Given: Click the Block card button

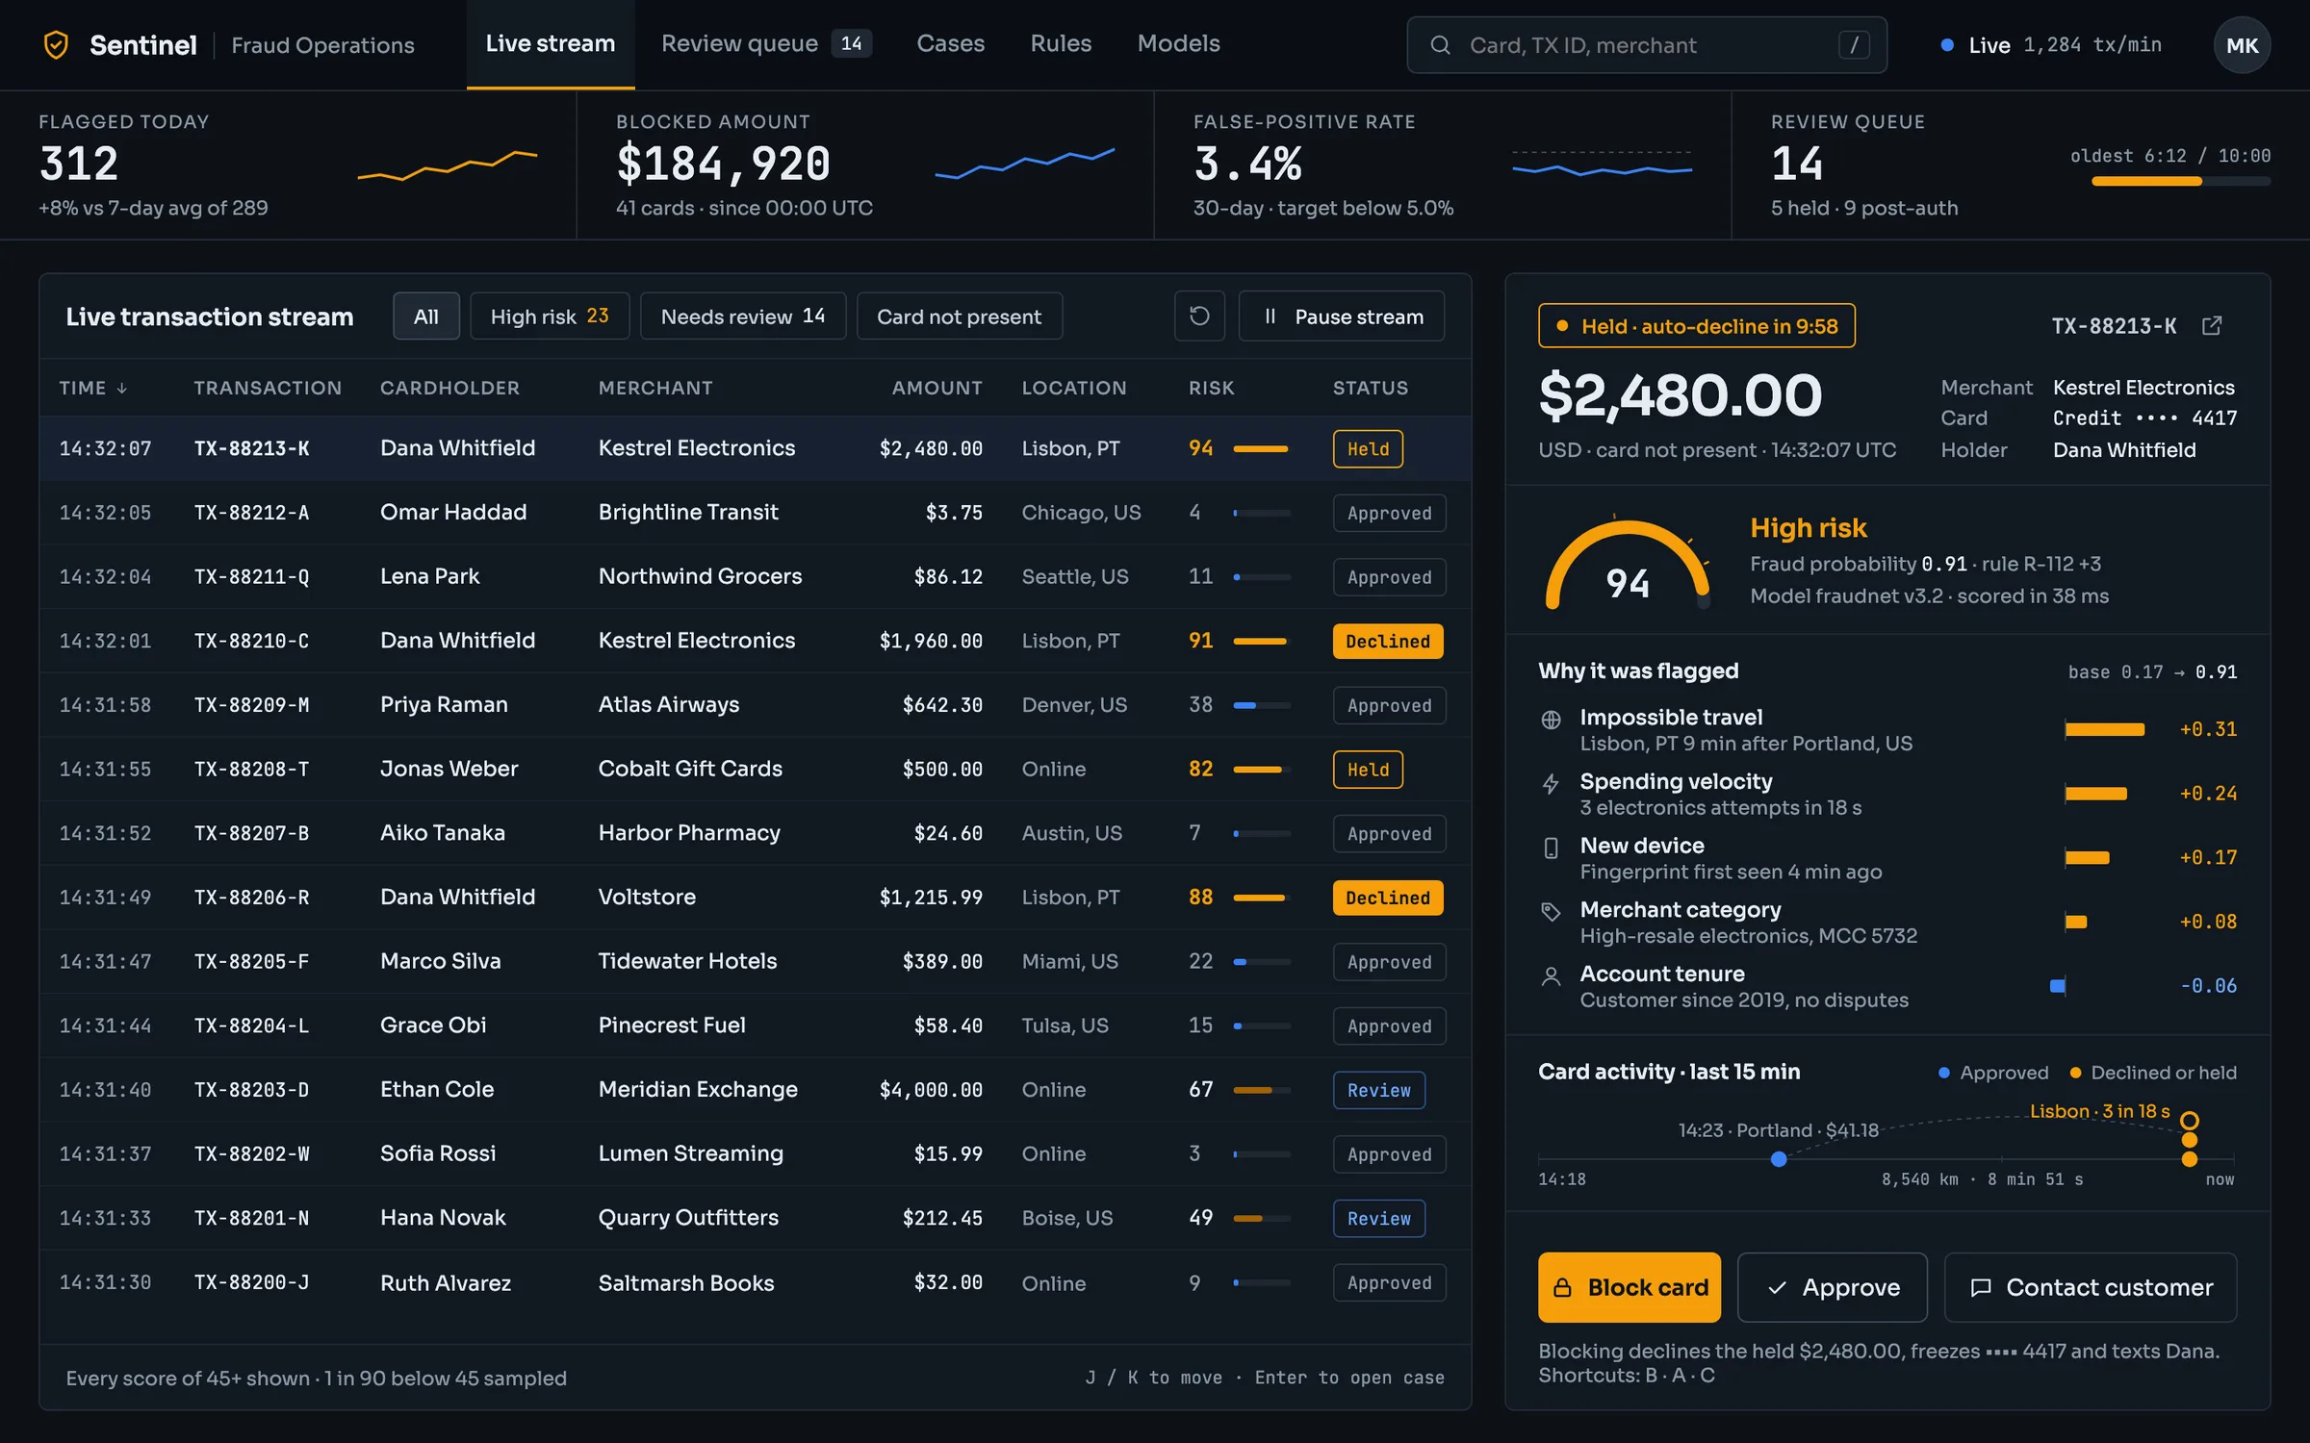Looking at the screenshot, I should click(x=1629, y=1287).
